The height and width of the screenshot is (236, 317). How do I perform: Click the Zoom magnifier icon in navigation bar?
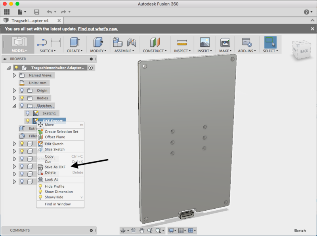tap(151, 230)
